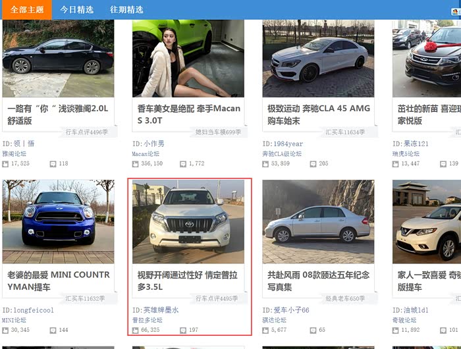Open user profile 果冻121
The width and height of the screenshot is (461, 349).
[x=416, y=144]
